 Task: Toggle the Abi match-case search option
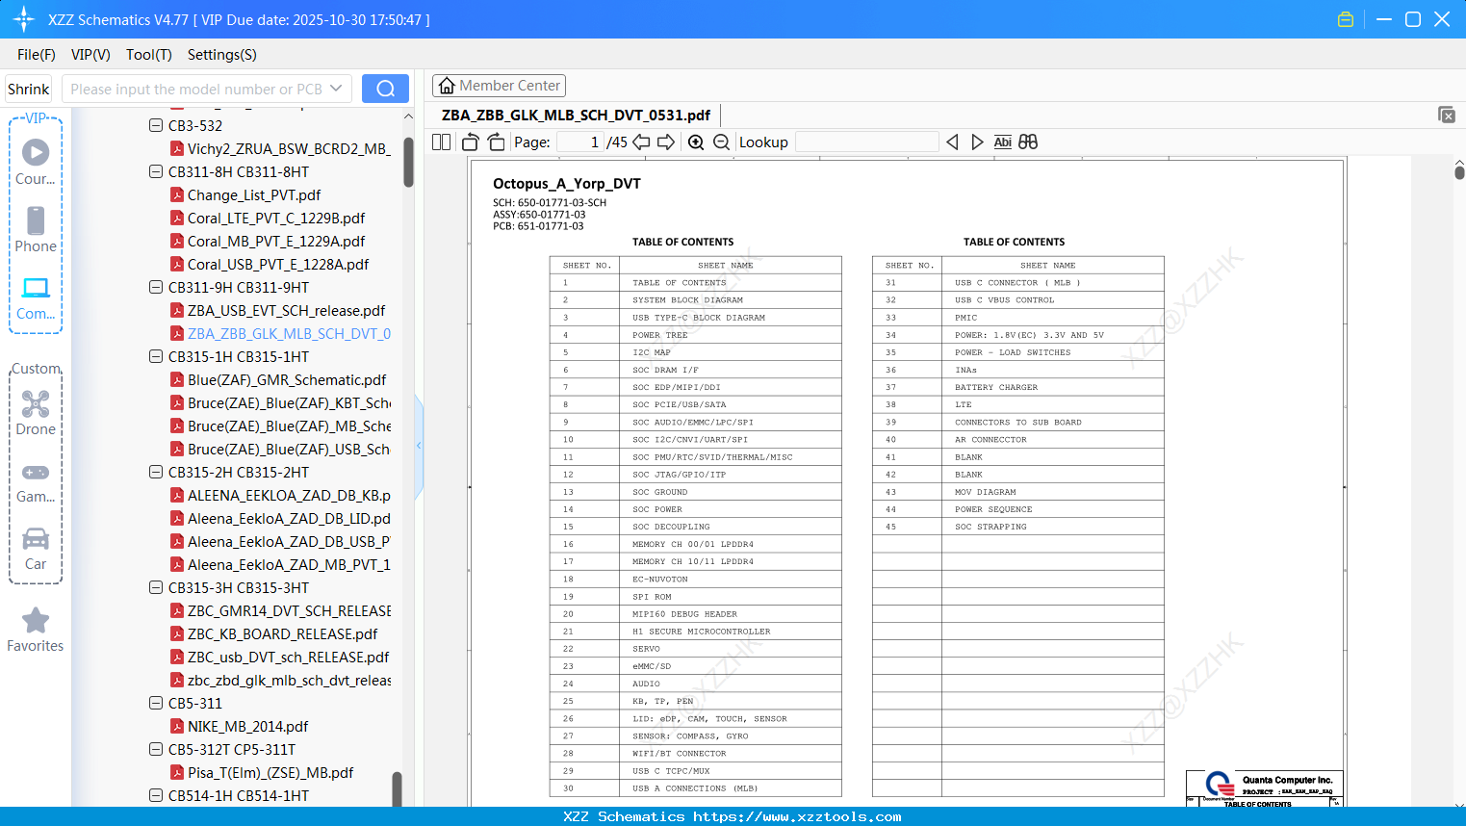pyautogui.click(x=1002, y=142)
